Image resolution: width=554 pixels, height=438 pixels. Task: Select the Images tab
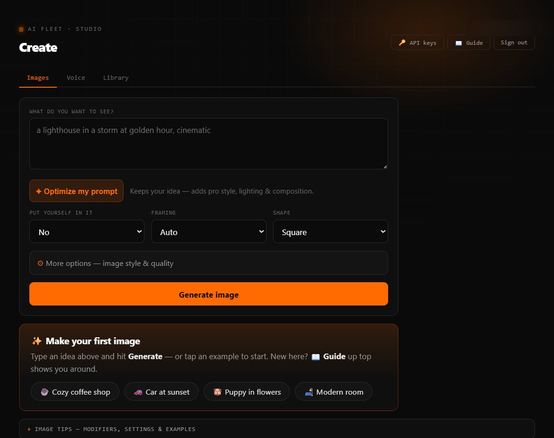38,77
